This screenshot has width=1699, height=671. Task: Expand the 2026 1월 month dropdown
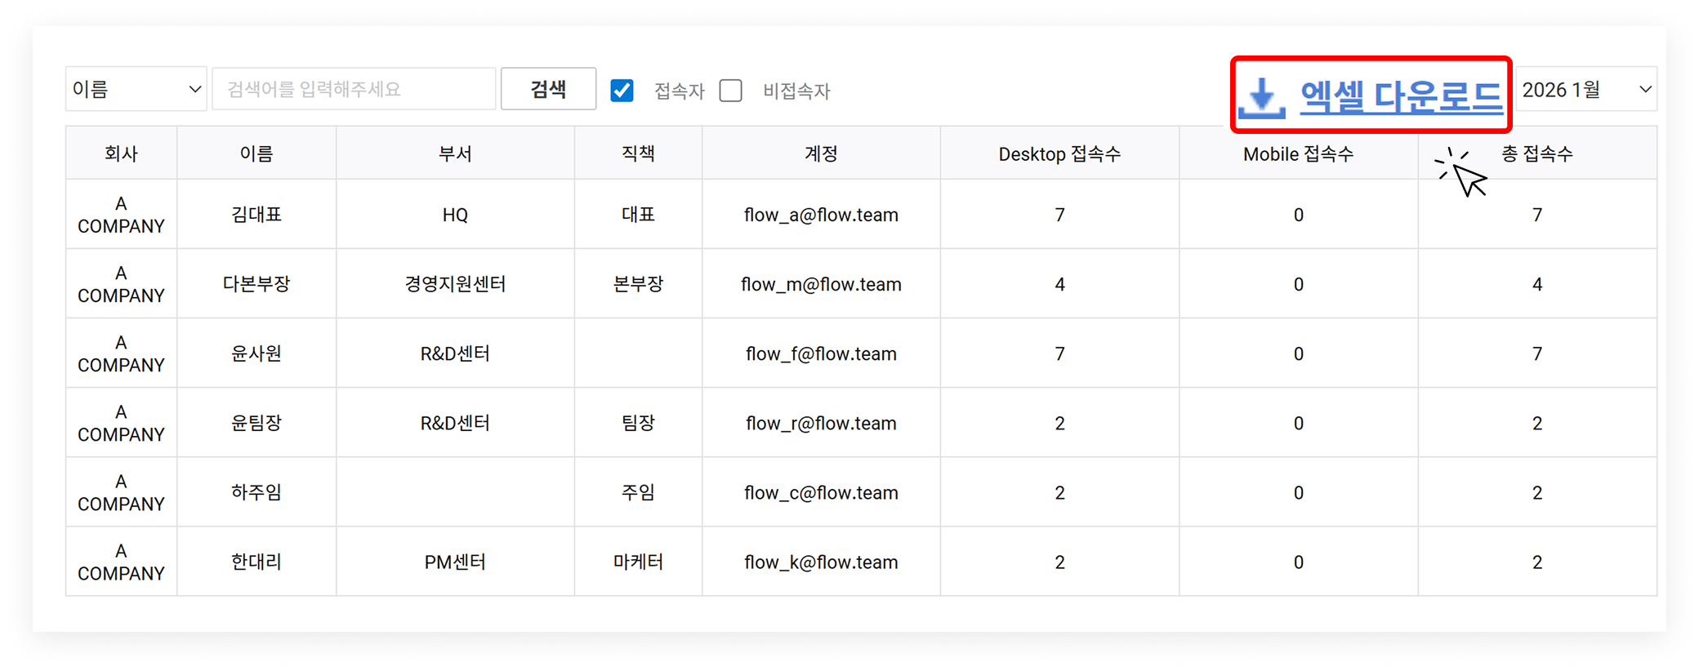click(x=1585, y=89)
